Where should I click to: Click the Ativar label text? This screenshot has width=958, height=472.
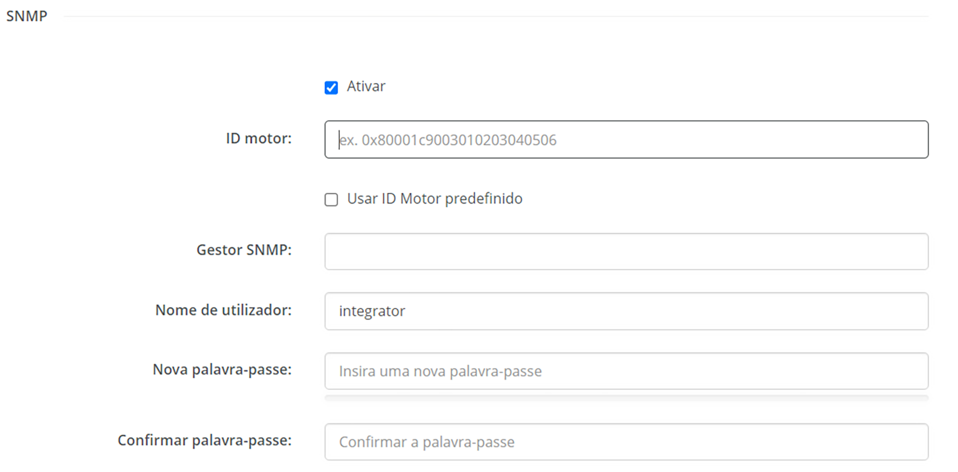pyautogui.click(x=366, y=86)
